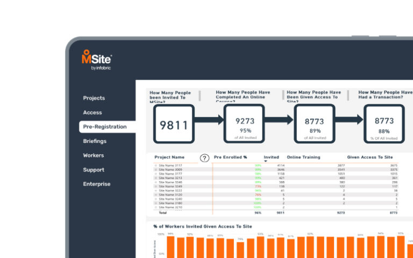
Task: Click the 9811 invited people card
Action: tap(174, 125)
